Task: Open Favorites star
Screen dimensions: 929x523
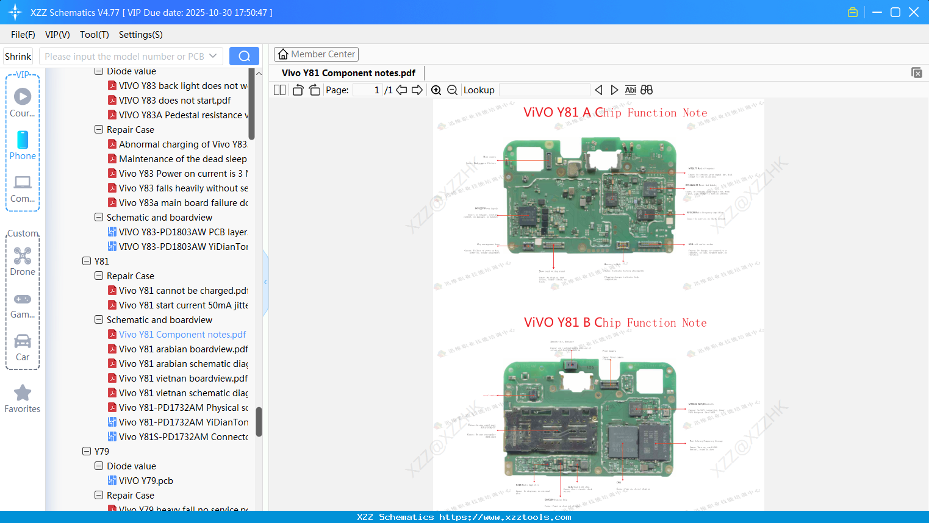Action: (23, 399)
